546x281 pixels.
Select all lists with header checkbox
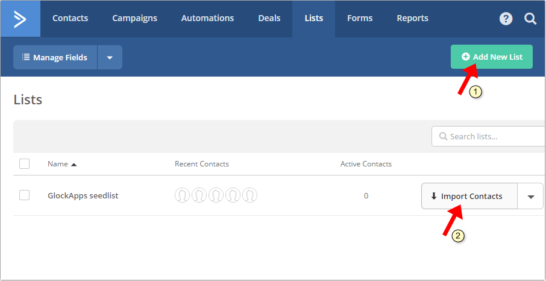click(24, 163)
